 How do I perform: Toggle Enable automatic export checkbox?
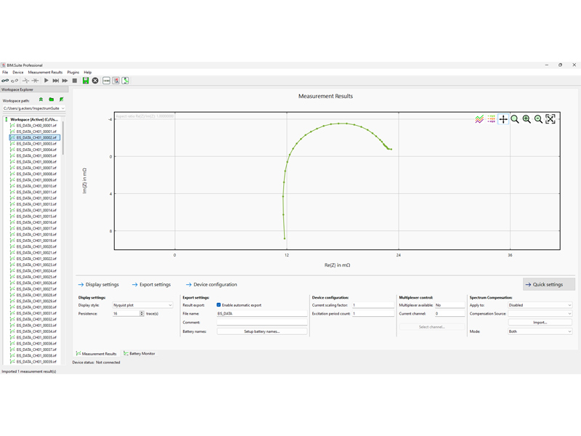(219, 305)
